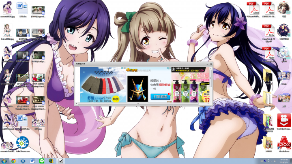Click the AdChoices info icon on the game ad

[x=168, y=68]
